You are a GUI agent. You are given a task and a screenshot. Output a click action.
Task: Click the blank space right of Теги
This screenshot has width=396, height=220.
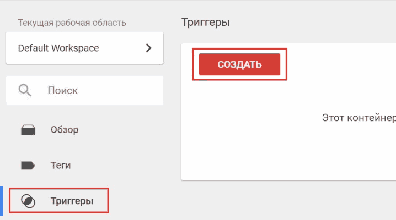[117, 166]
